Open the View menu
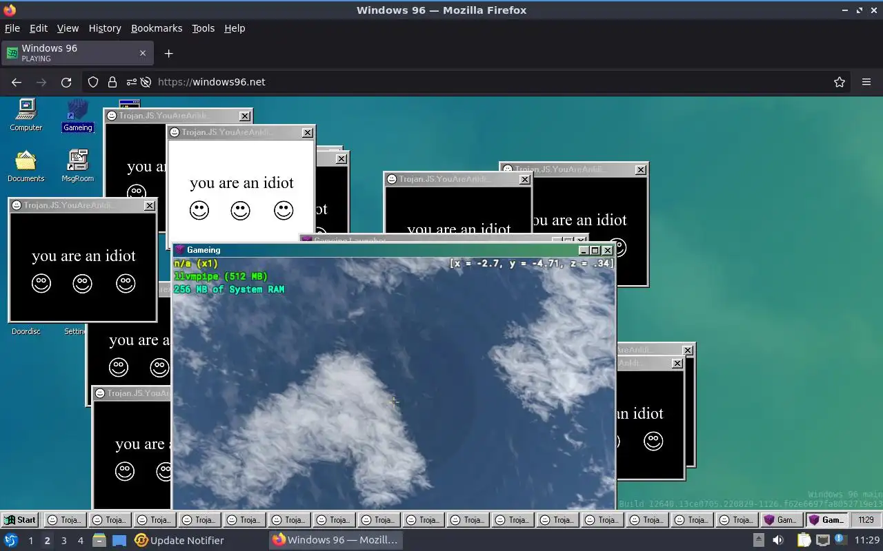 coord(68,28)
